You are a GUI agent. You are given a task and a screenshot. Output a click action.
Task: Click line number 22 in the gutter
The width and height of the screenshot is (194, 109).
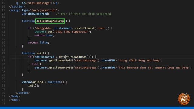[x=3, y=28]
